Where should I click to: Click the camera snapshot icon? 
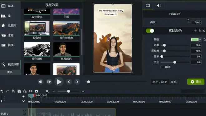coord(37,91)
